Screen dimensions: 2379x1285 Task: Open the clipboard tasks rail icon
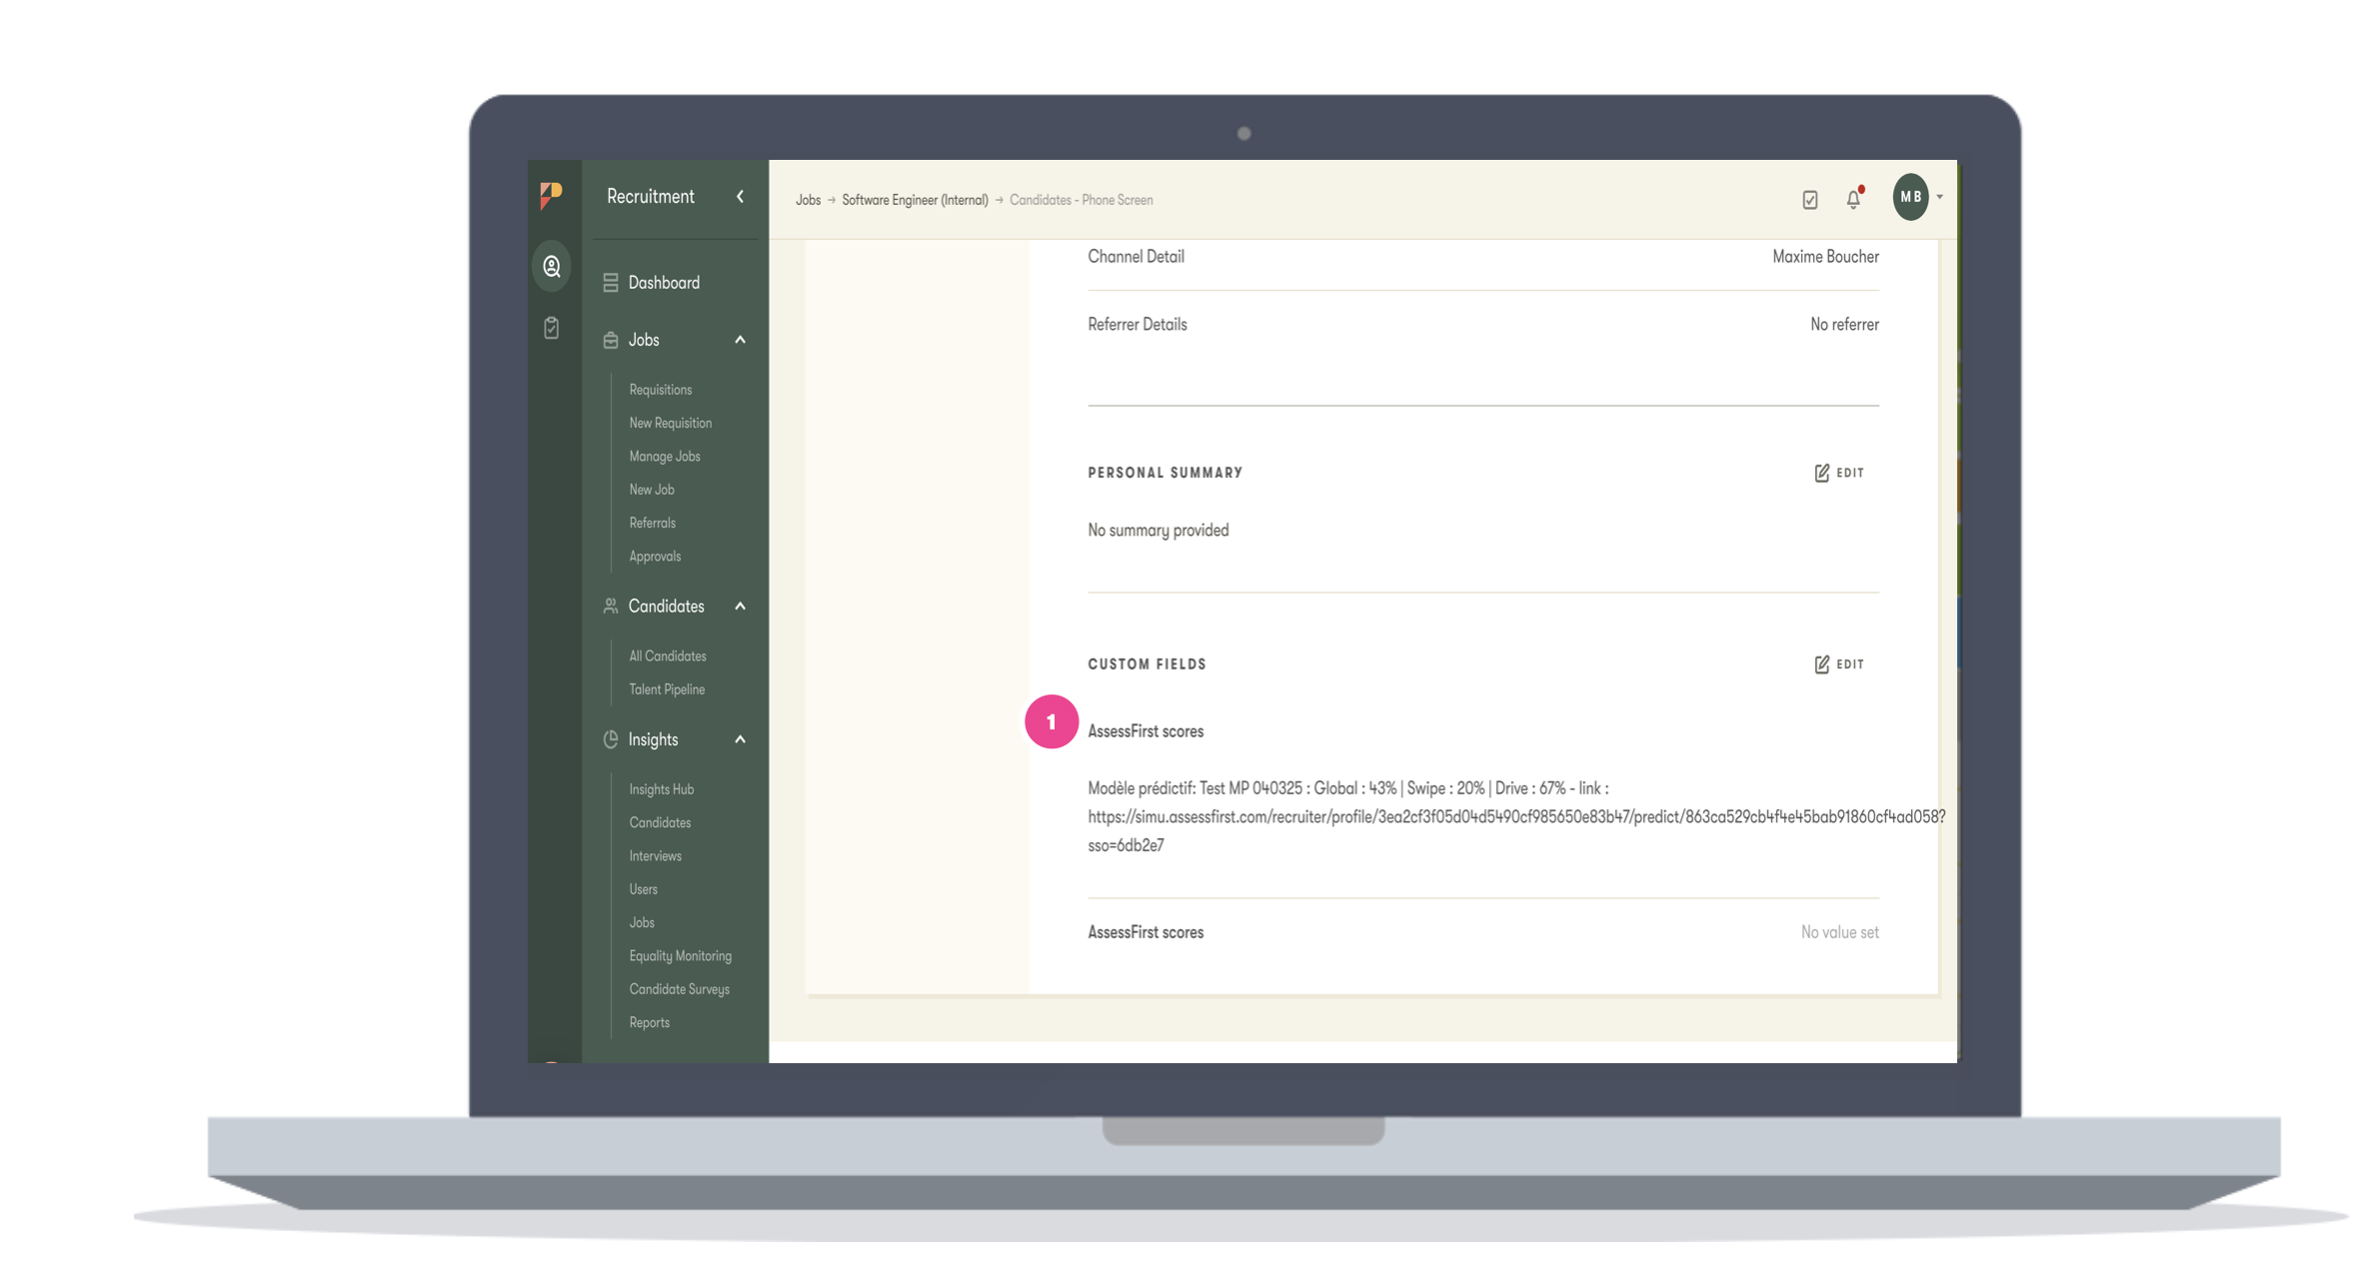point(552,328)
